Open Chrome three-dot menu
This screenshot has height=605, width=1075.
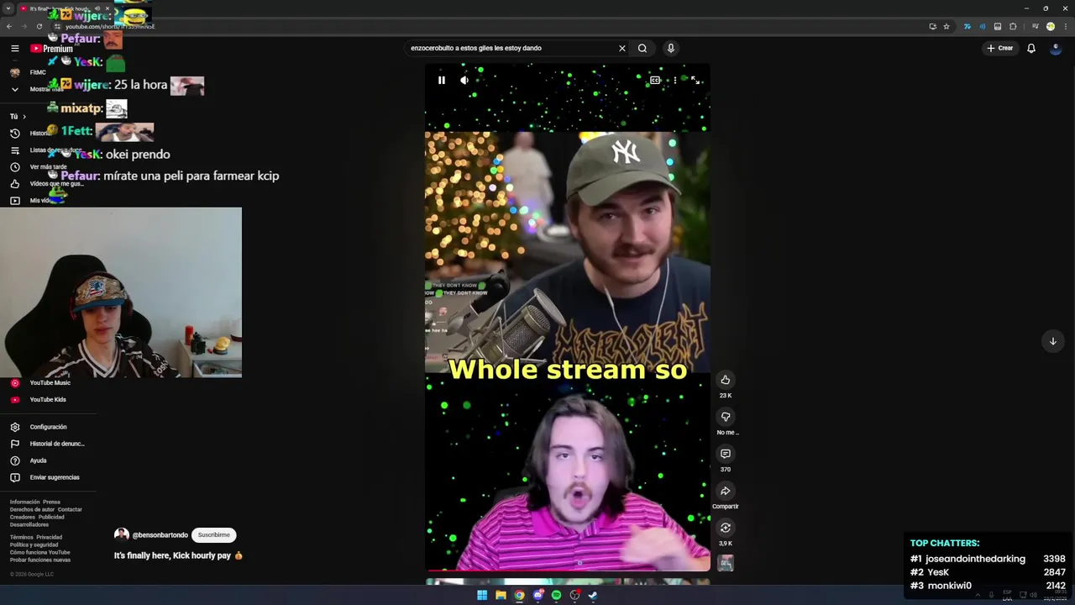tap(1064, 26)
